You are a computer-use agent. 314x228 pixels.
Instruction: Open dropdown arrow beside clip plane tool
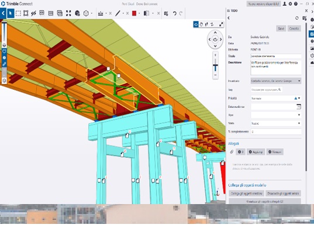pos(153,13)
